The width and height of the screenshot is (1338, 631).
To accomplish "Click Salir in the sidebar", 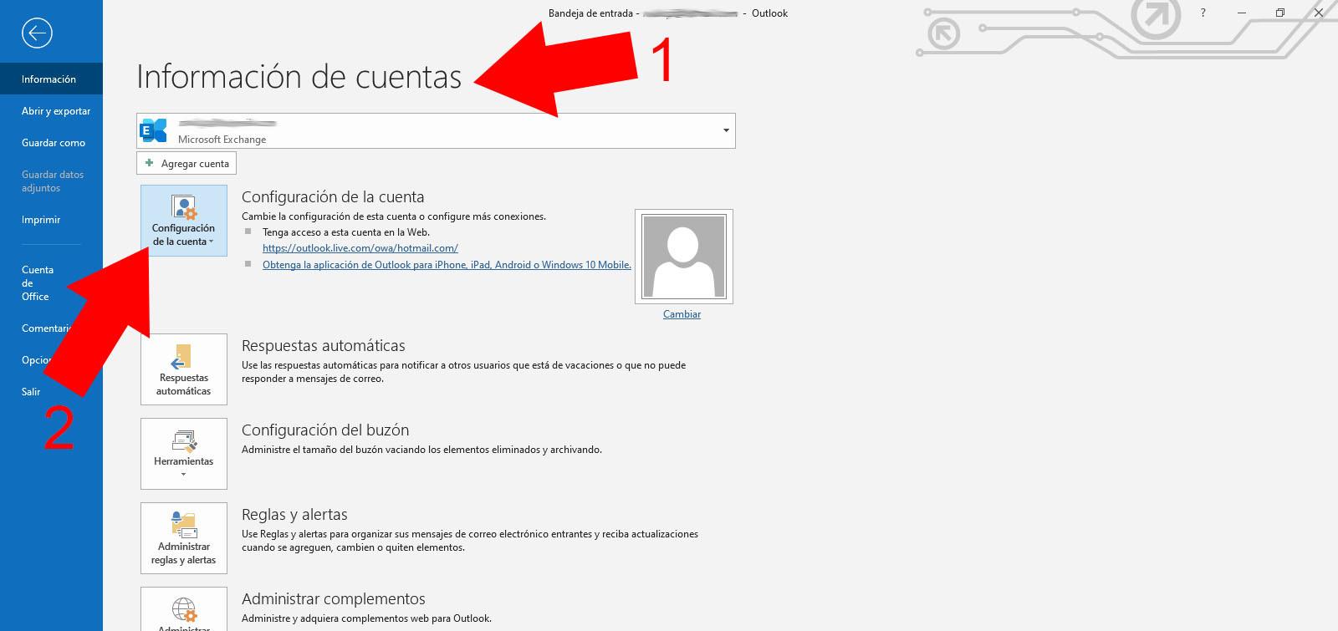I will tap(31, 392).
